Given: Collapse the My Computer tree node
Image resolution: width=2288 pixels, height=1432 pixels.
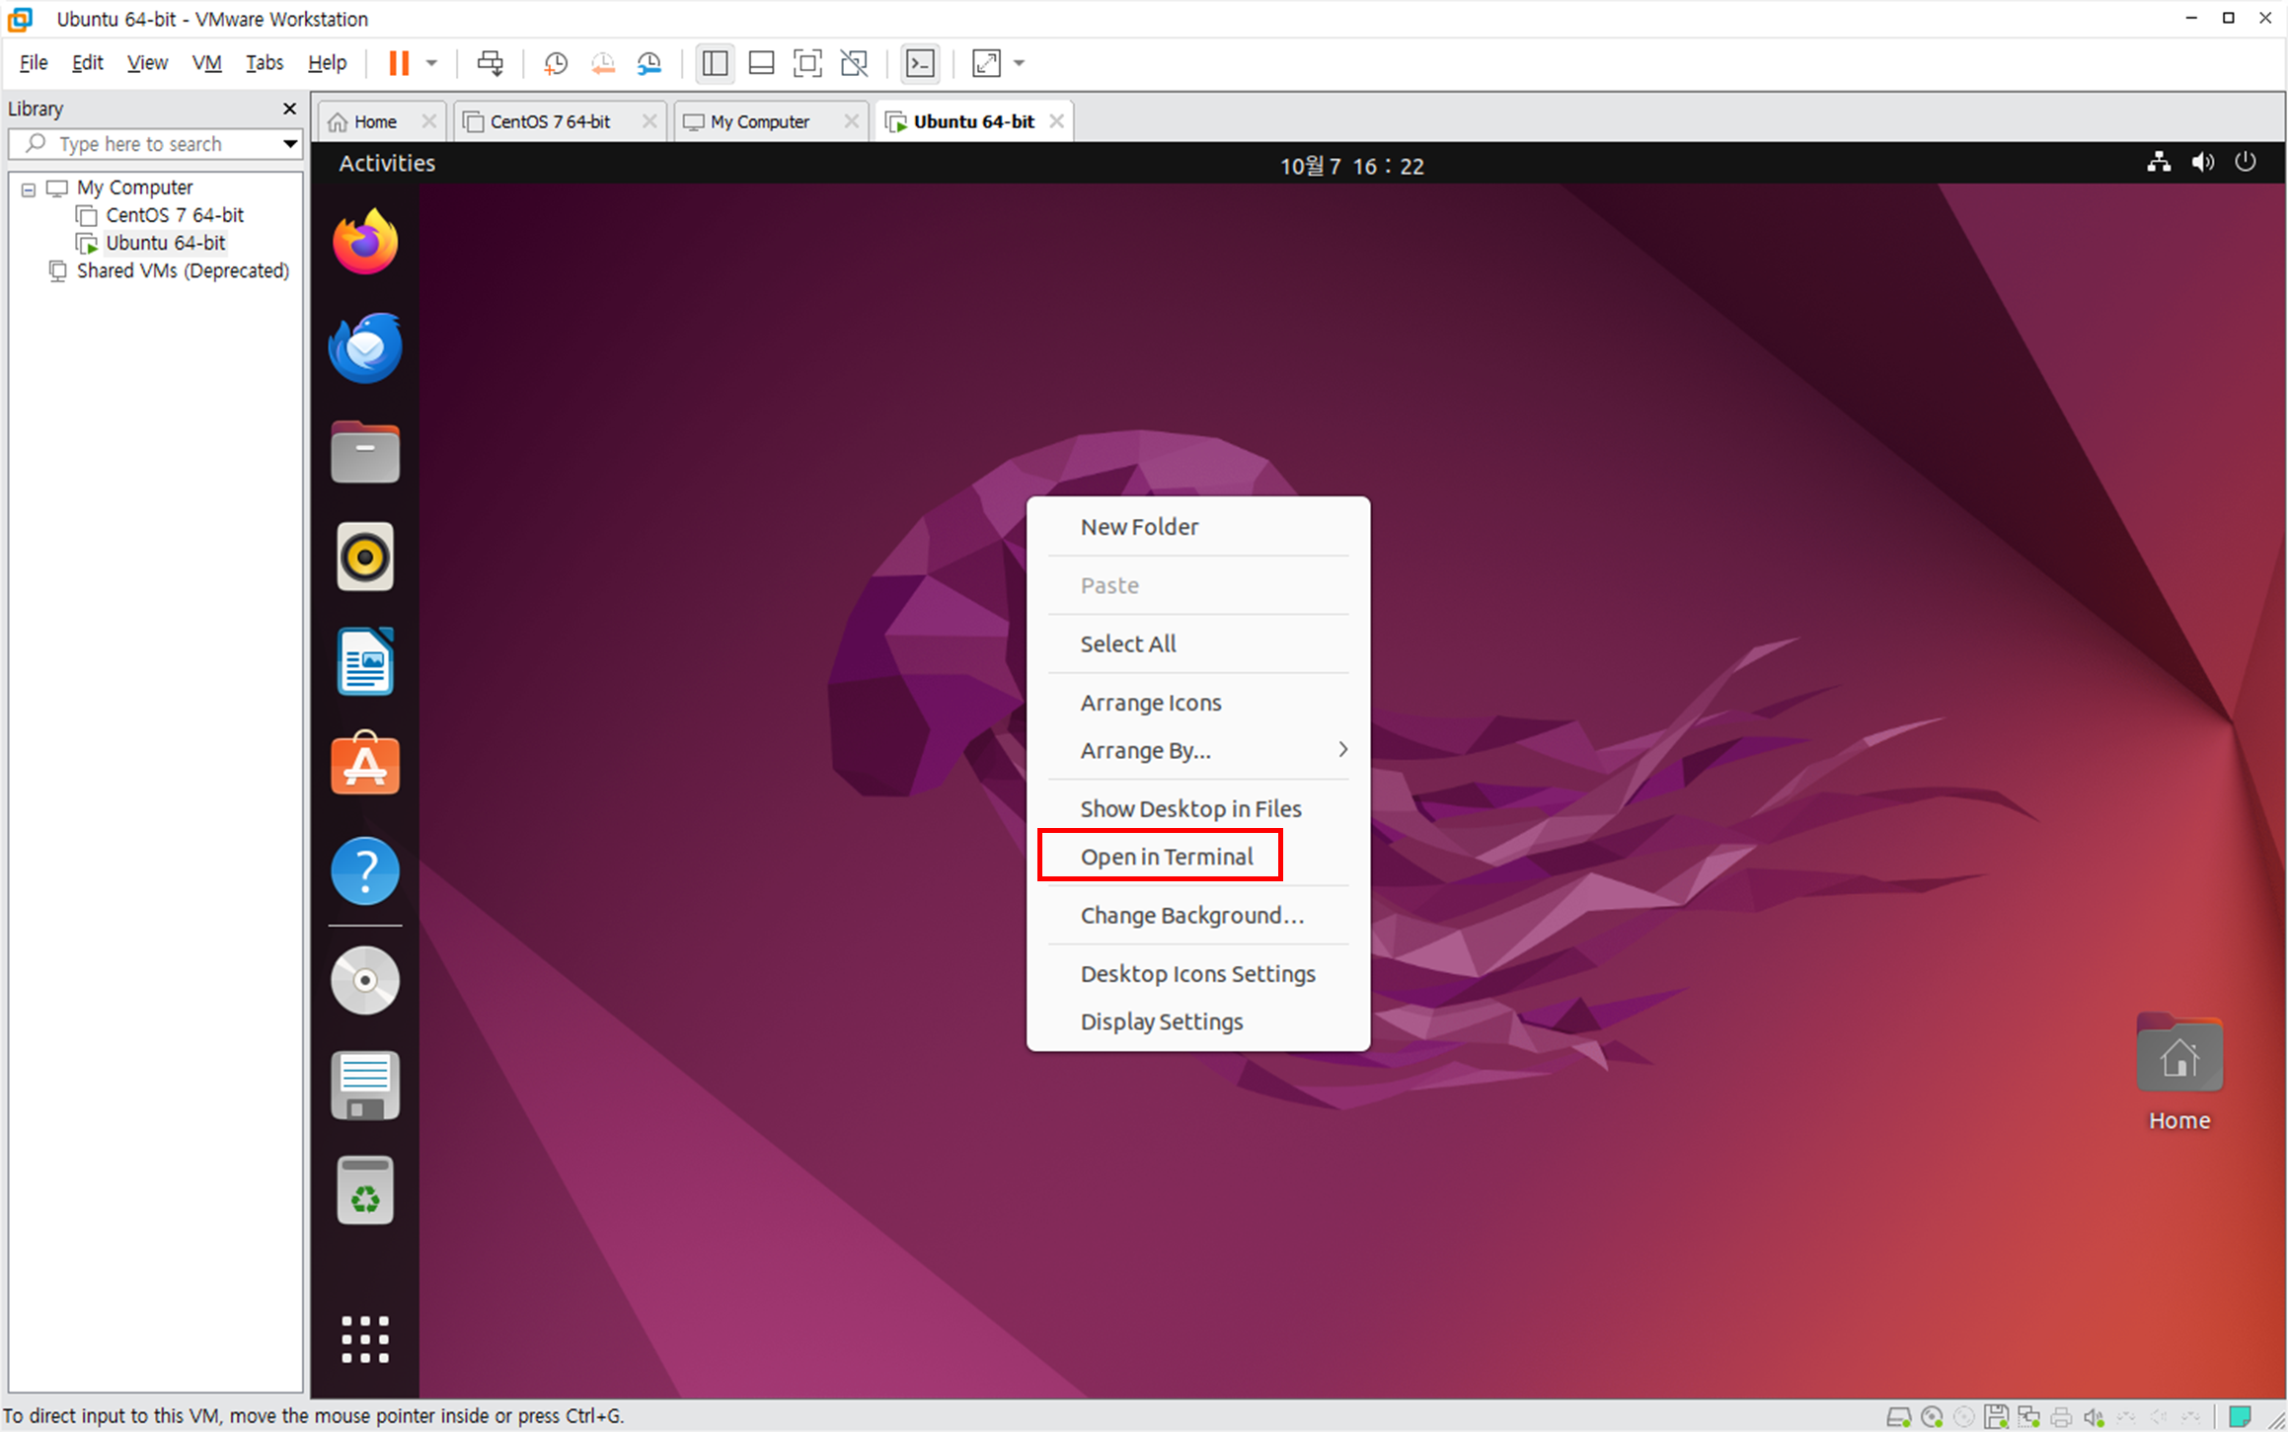Looking at the screenshot, I should [29, 188].
